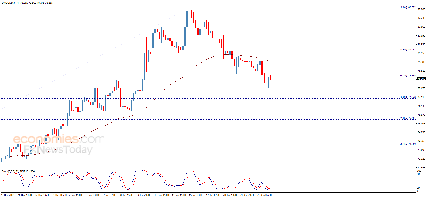
Task: Click the 72.555 price axis label
Action: point(421,168)
